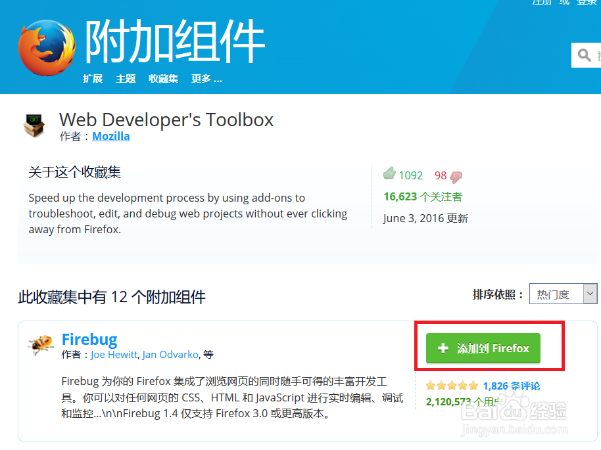Open the Firebug add-on title link
This screenshot has width=601, height=450.
(x=89, y=340)
